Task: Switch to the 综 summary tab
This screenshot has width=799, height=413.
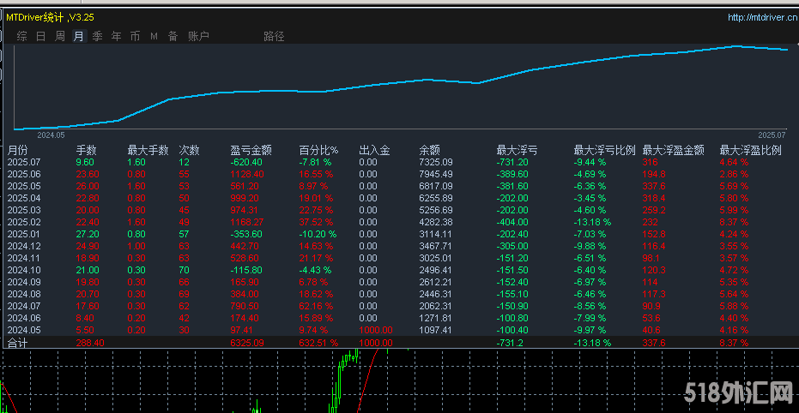Action: click(21, 36)
